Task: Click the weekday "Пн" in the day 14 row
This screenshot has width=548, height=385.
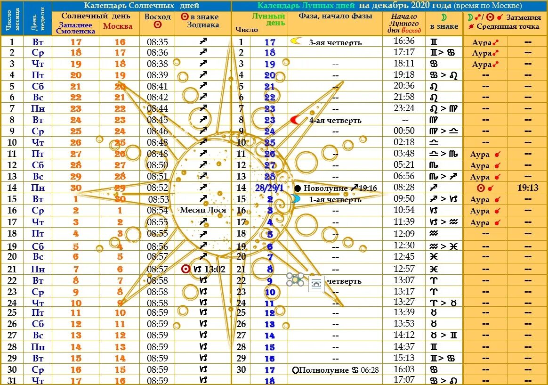Action: pyautogui.click(x=38, y=188)
